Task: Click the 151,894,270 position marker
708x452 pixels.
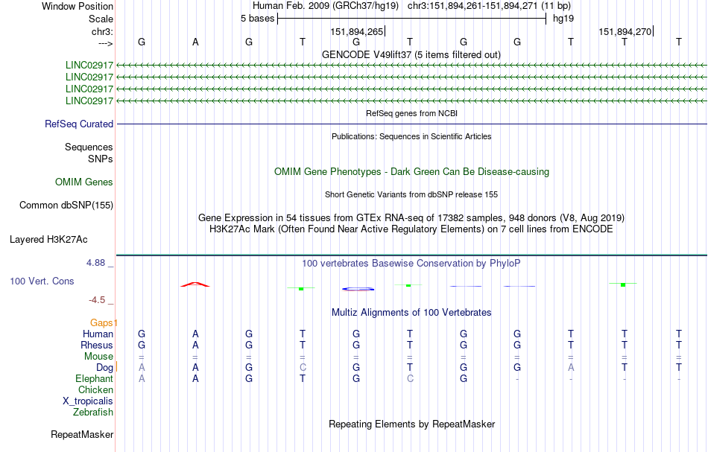Action: tap(625, 31)
